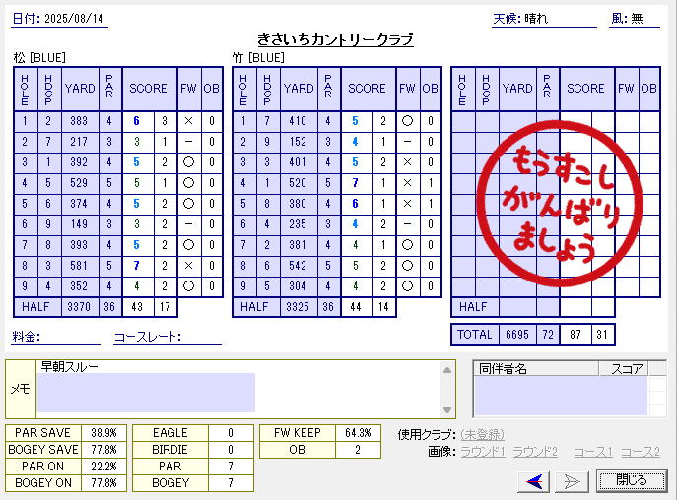Click the blue previous round arrow
Viewport: 677px width, 500px height.
(x=535, y=480)
